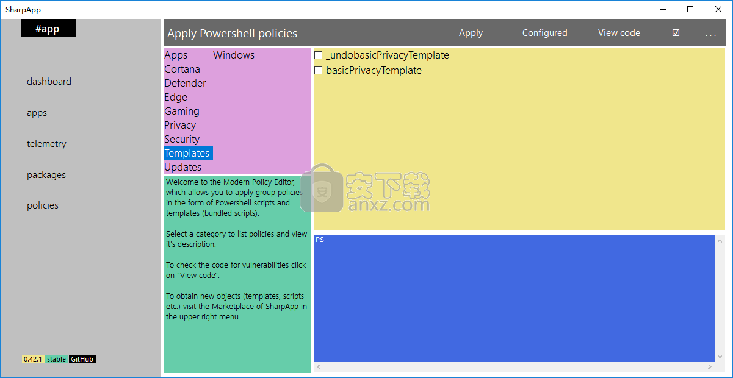
Task: Click the stable channel badge
Action: 57,359
